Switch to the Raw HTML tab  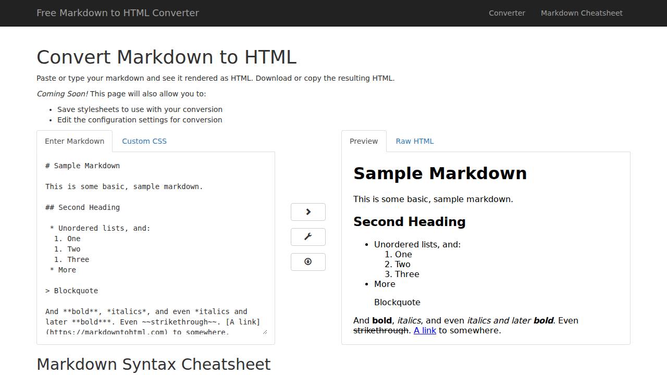[x=414, y=141]
